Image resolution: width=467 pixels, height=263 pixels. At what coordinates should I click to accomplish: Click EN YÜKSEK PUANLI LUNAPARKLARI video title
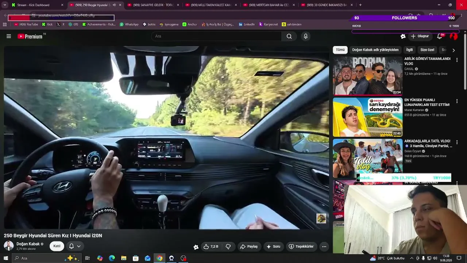427,102
